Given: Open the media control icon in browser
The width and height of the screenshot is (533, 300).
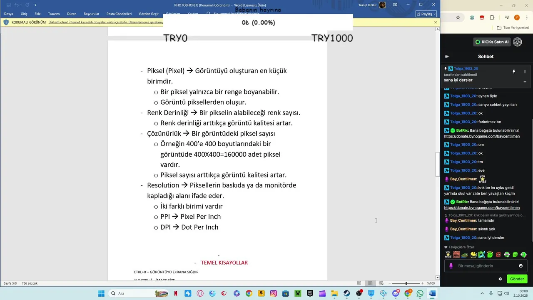Looking at the screenshot, I should pos(507,17).
